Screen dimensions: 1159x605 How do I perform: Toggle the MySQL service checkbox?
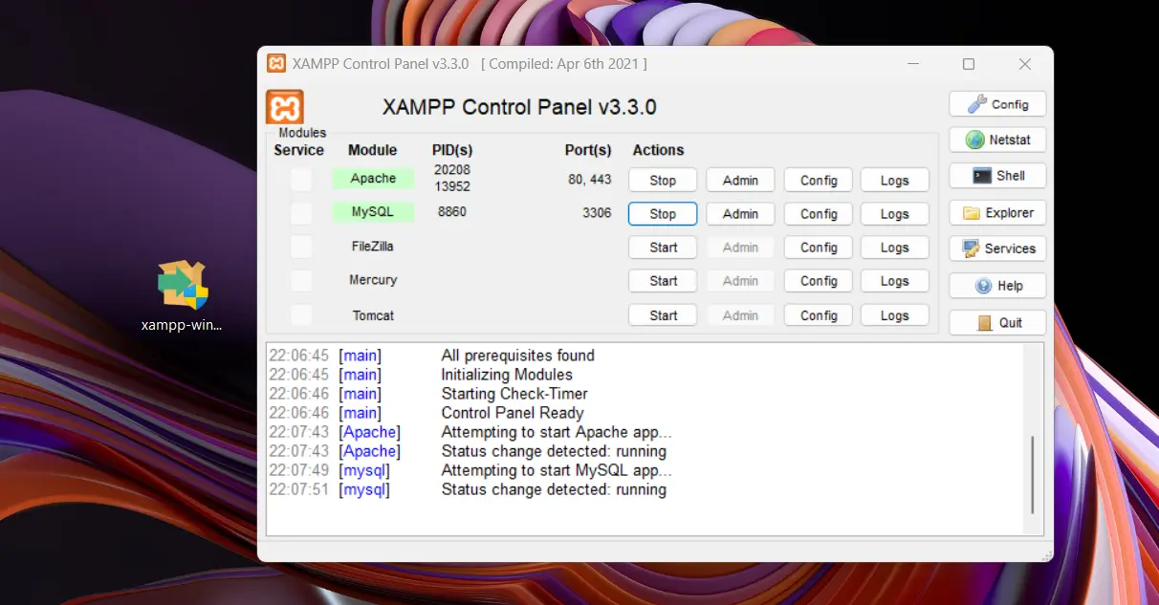(301, 213)
